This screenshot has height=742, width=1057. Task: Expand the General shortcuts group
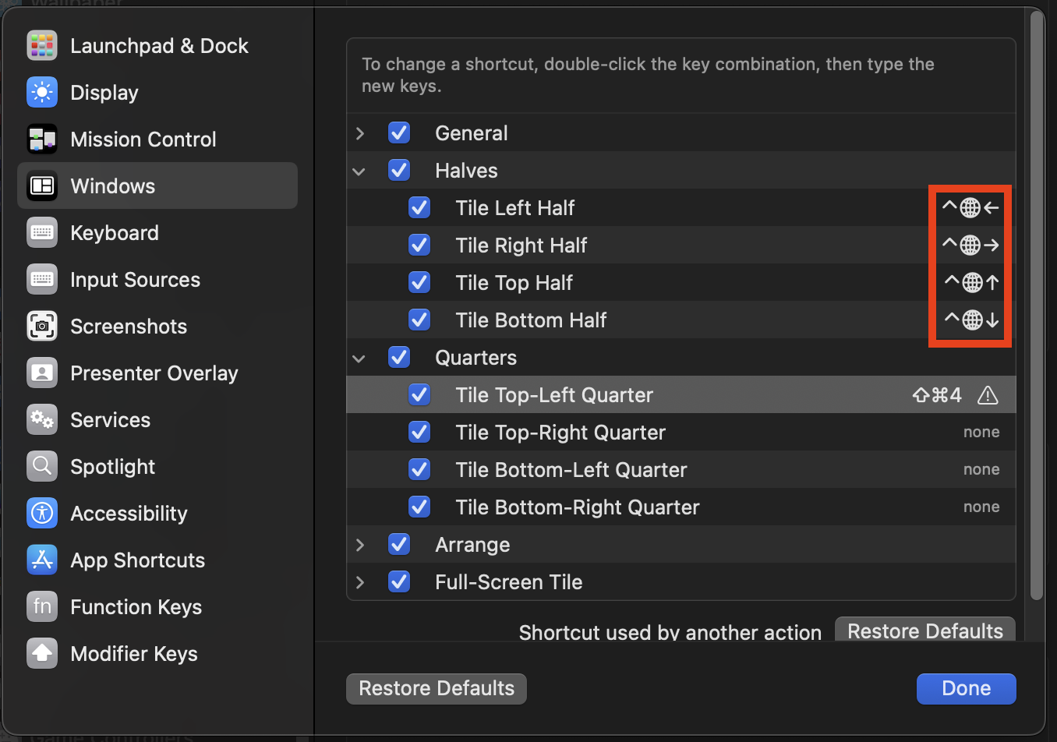click(360, 133)
